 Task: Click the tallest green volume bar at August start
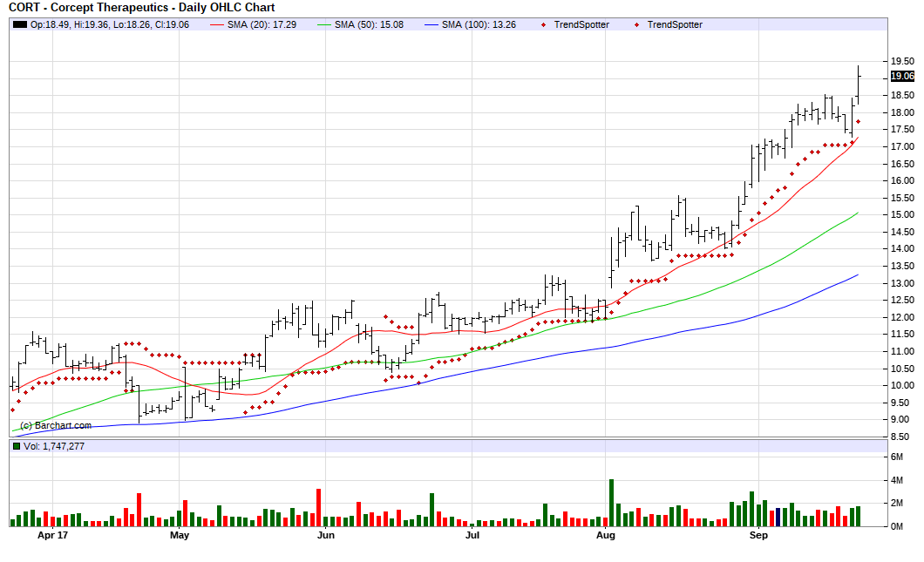(612, 503)
